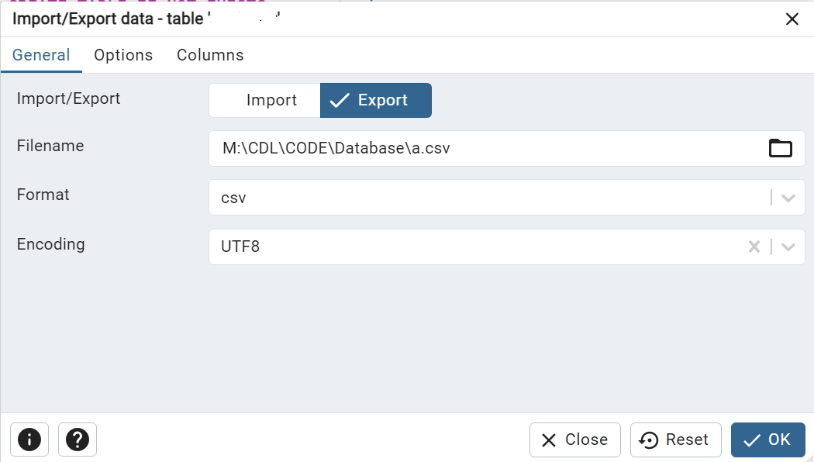Expand the Encoding dropdown arrow

[788, 247]
